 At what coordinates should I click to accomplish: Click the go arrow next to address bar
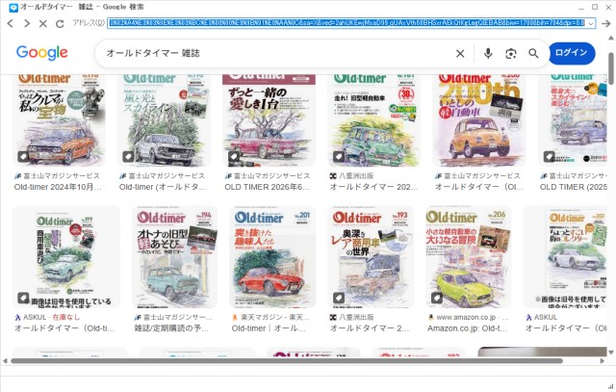point(606,23)
